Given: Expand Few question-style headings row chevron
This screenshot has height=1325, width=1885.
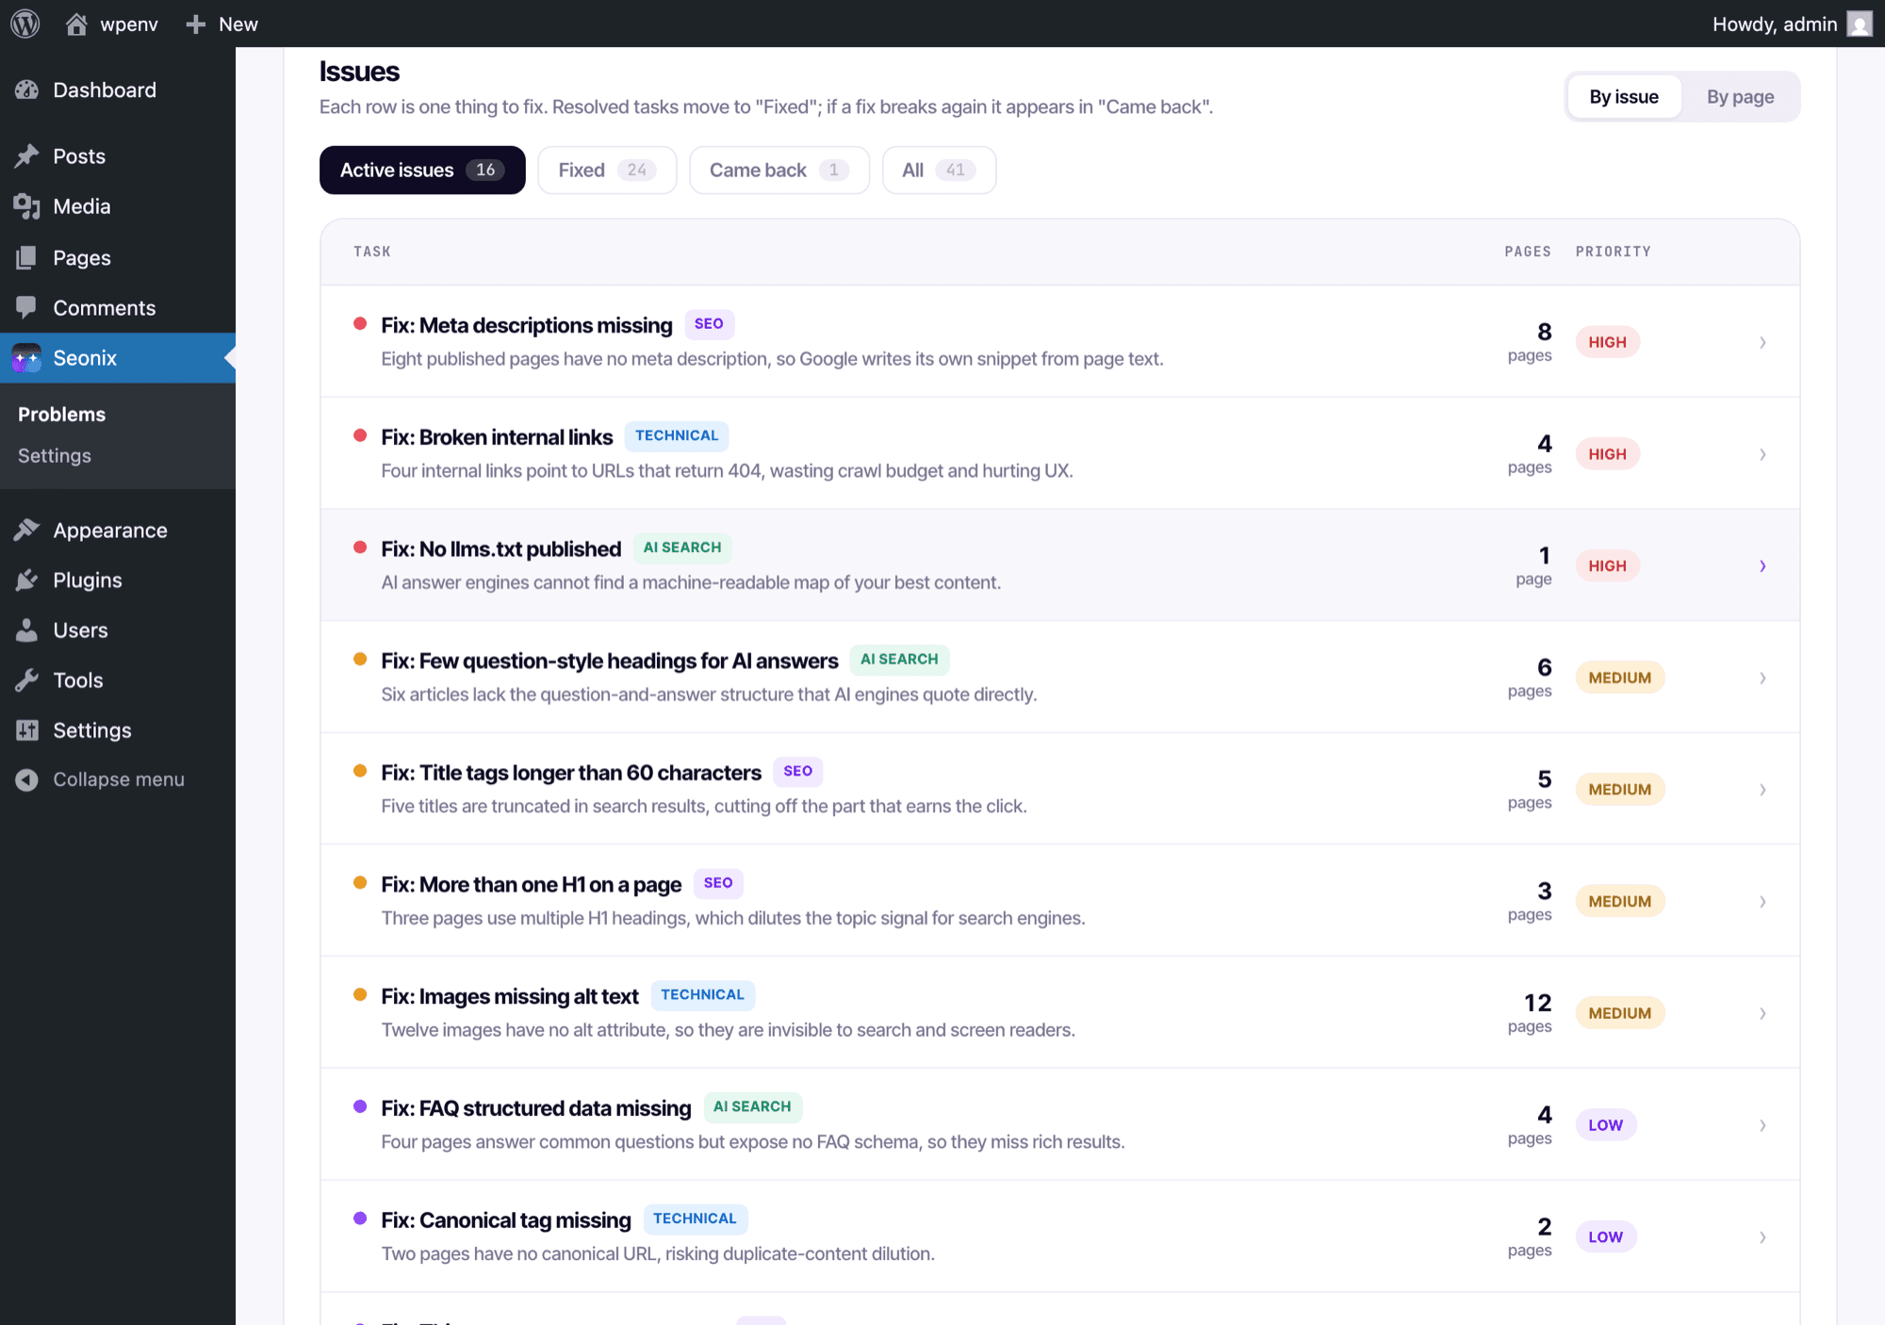Looking at the screenshot, I should pyautogui.click(x=1762, y=678).
